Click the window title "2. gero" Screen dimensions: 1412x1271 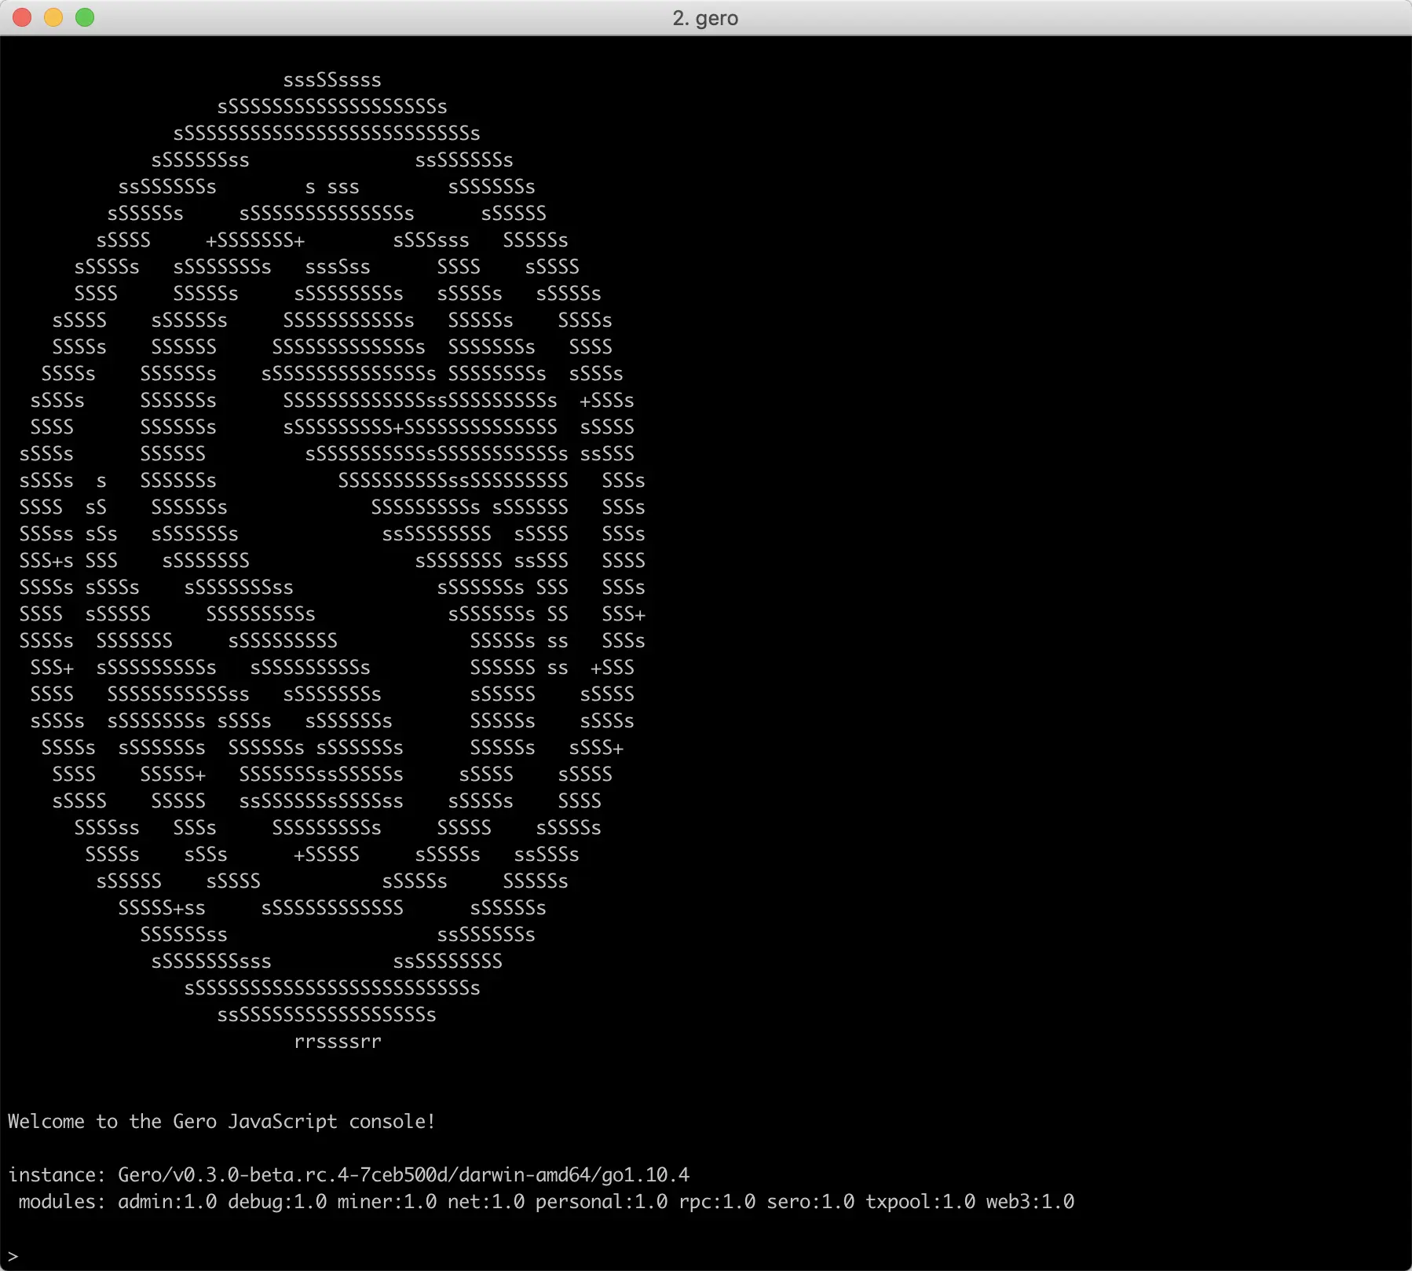705,18
